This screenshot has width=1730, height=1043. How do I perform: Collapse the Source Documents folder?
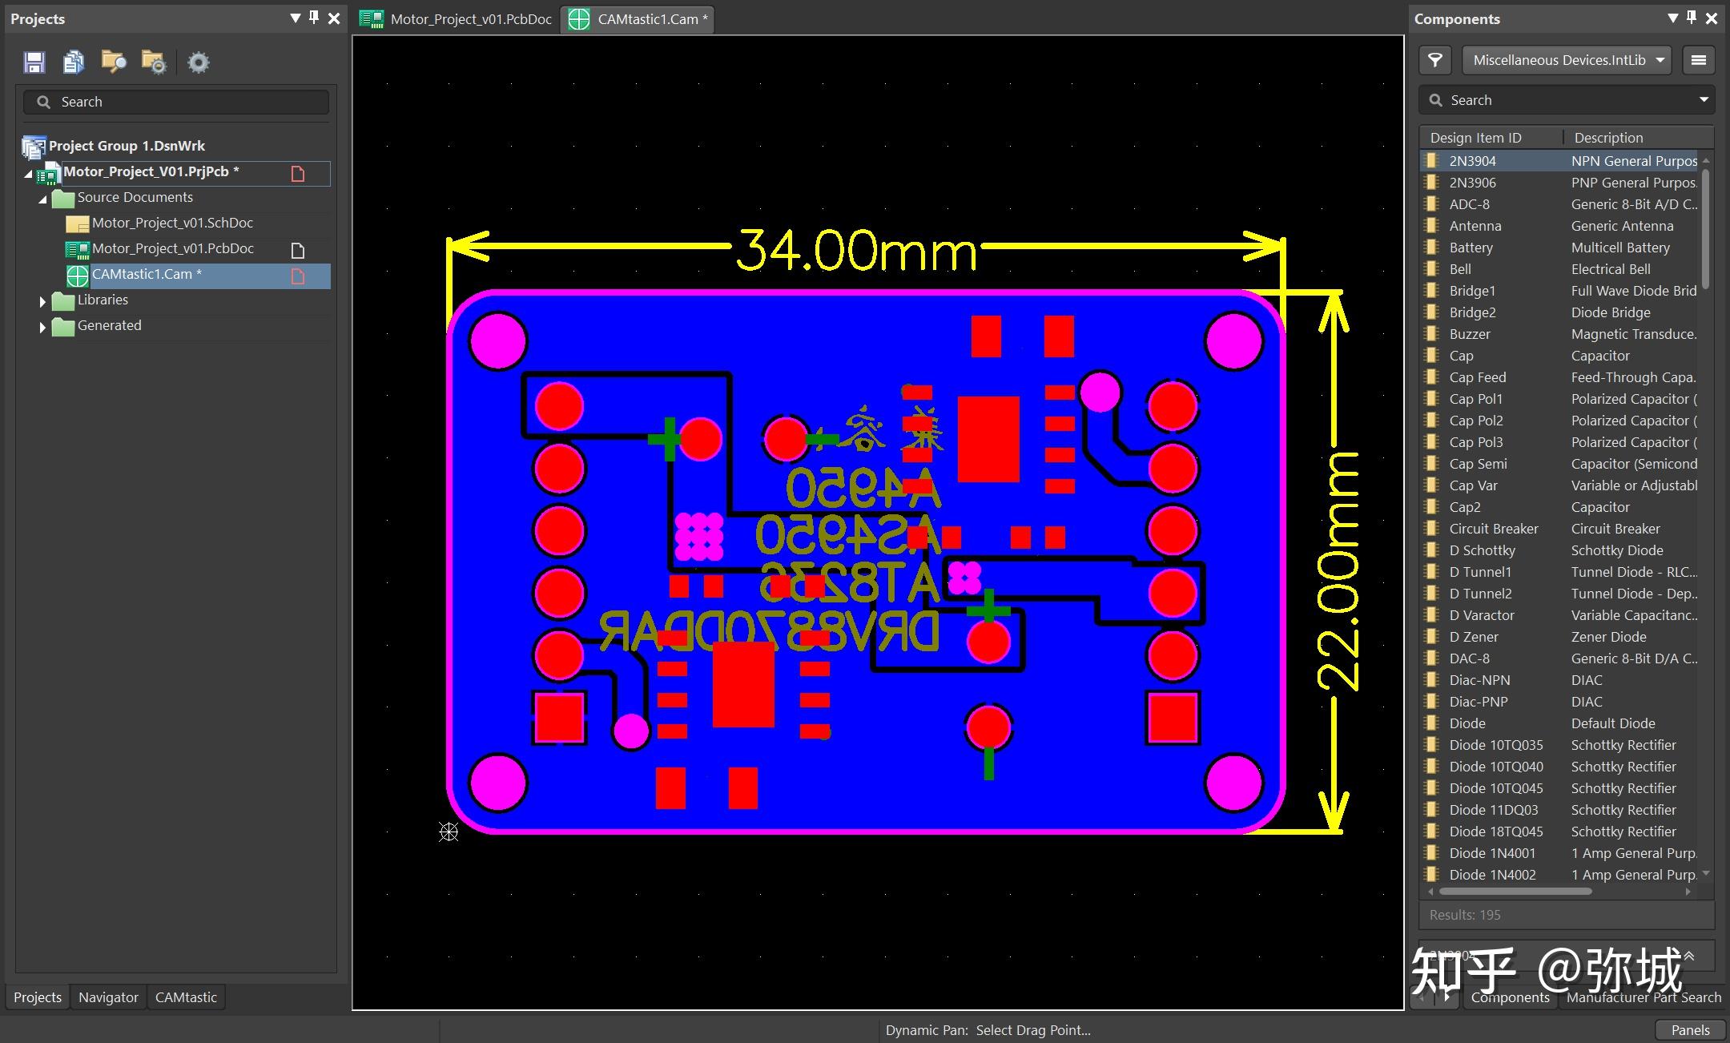pos(42,199)
